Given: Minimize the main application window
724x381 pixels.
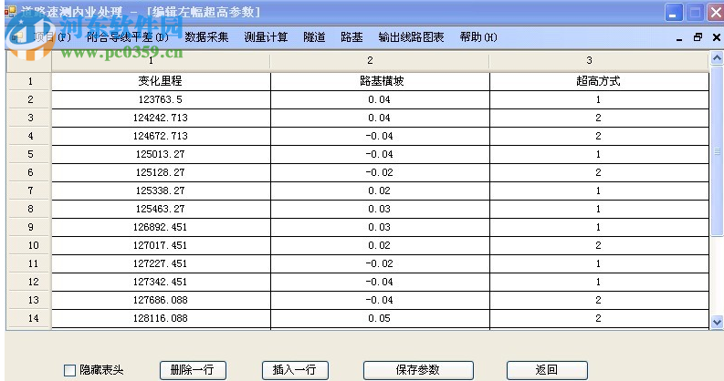Looking at the screenshot, I should [674, 13].
